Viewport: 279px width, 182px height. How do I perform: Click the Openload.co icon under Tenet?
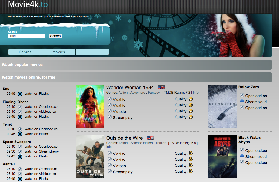pyautogui.click(x=20, y=129)
